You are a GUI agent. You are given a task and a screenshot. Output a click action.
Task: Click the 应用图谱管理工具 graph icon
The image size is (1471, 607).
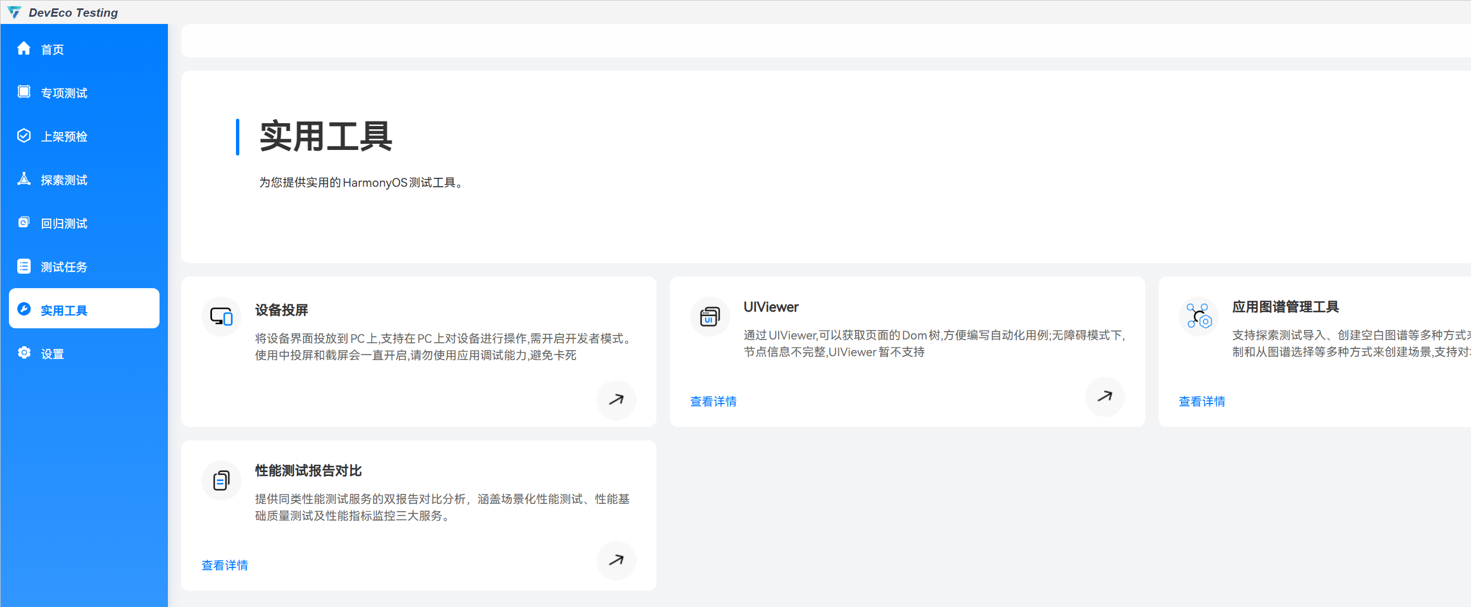pyautogui.click(x=1198, y=317)
